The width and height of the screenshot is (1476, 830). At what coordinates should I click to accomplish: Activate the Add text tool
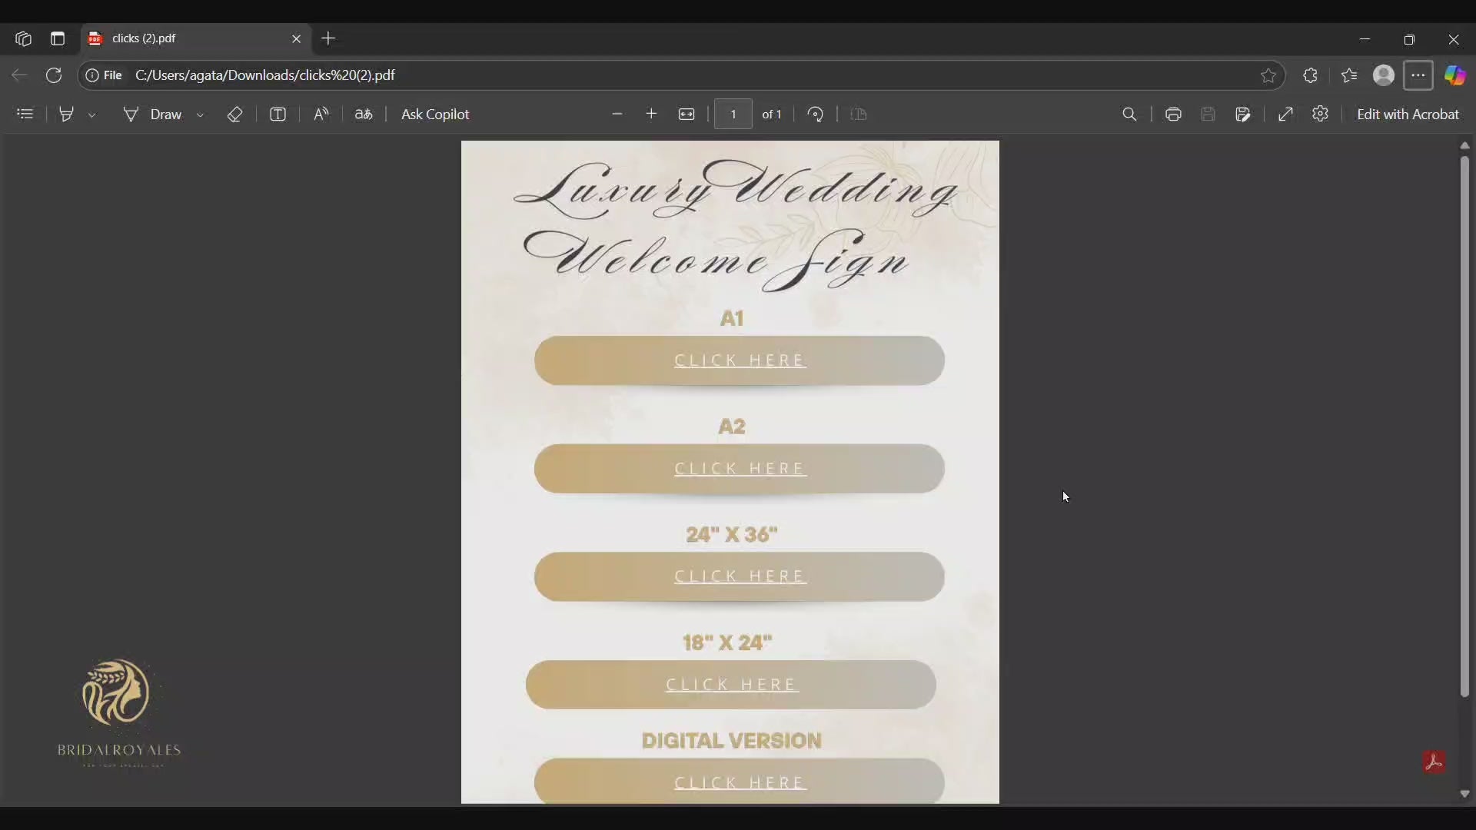point(278,115)
